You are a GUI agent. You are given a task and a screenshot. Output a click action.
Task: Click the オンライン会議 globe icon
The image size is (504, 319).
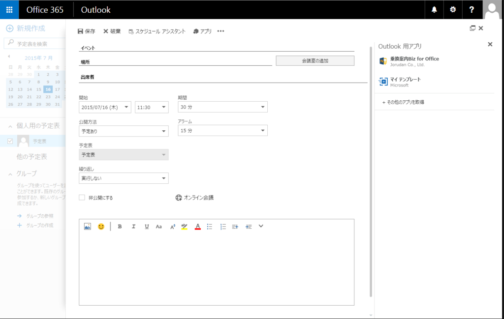179,196
